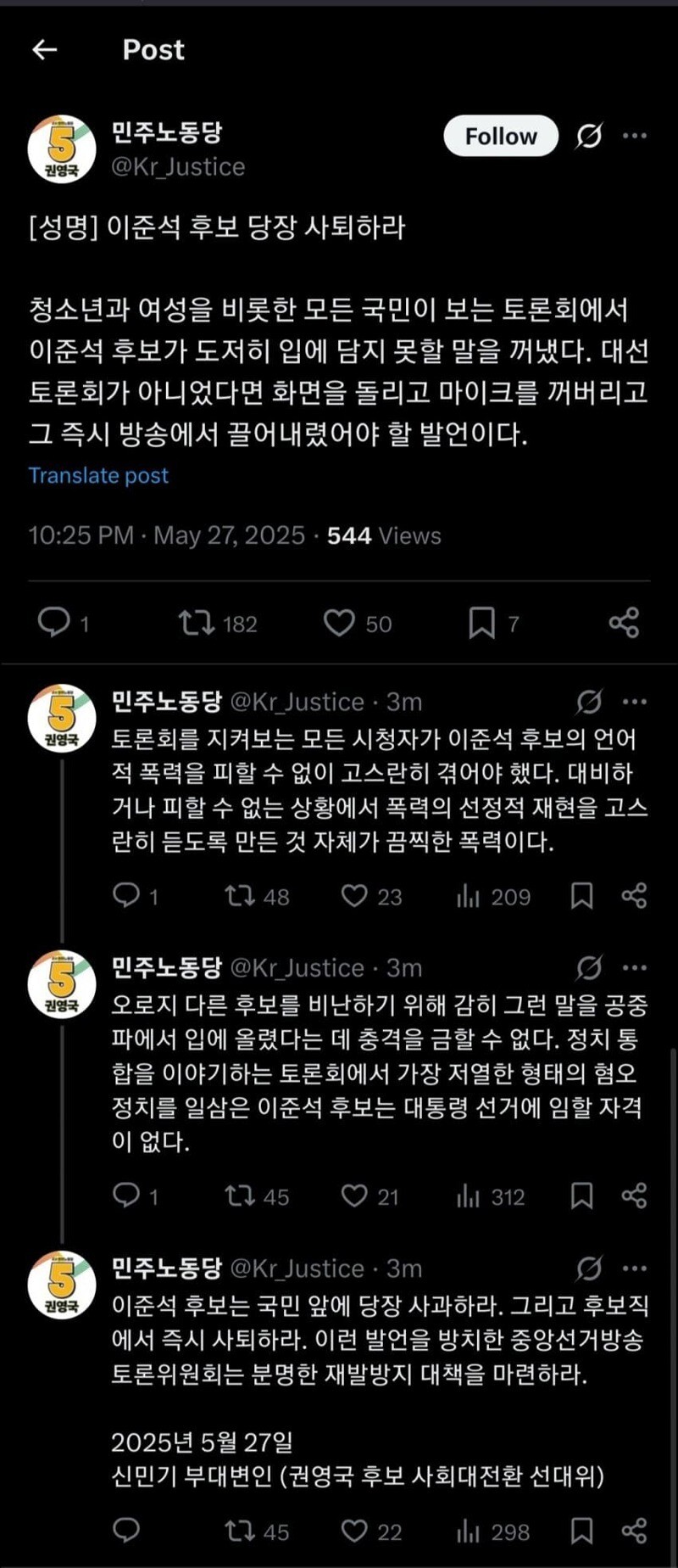Tap the back arrow beside Post
The width and height of the screenshot is (678, 1568).
[44, 50]
